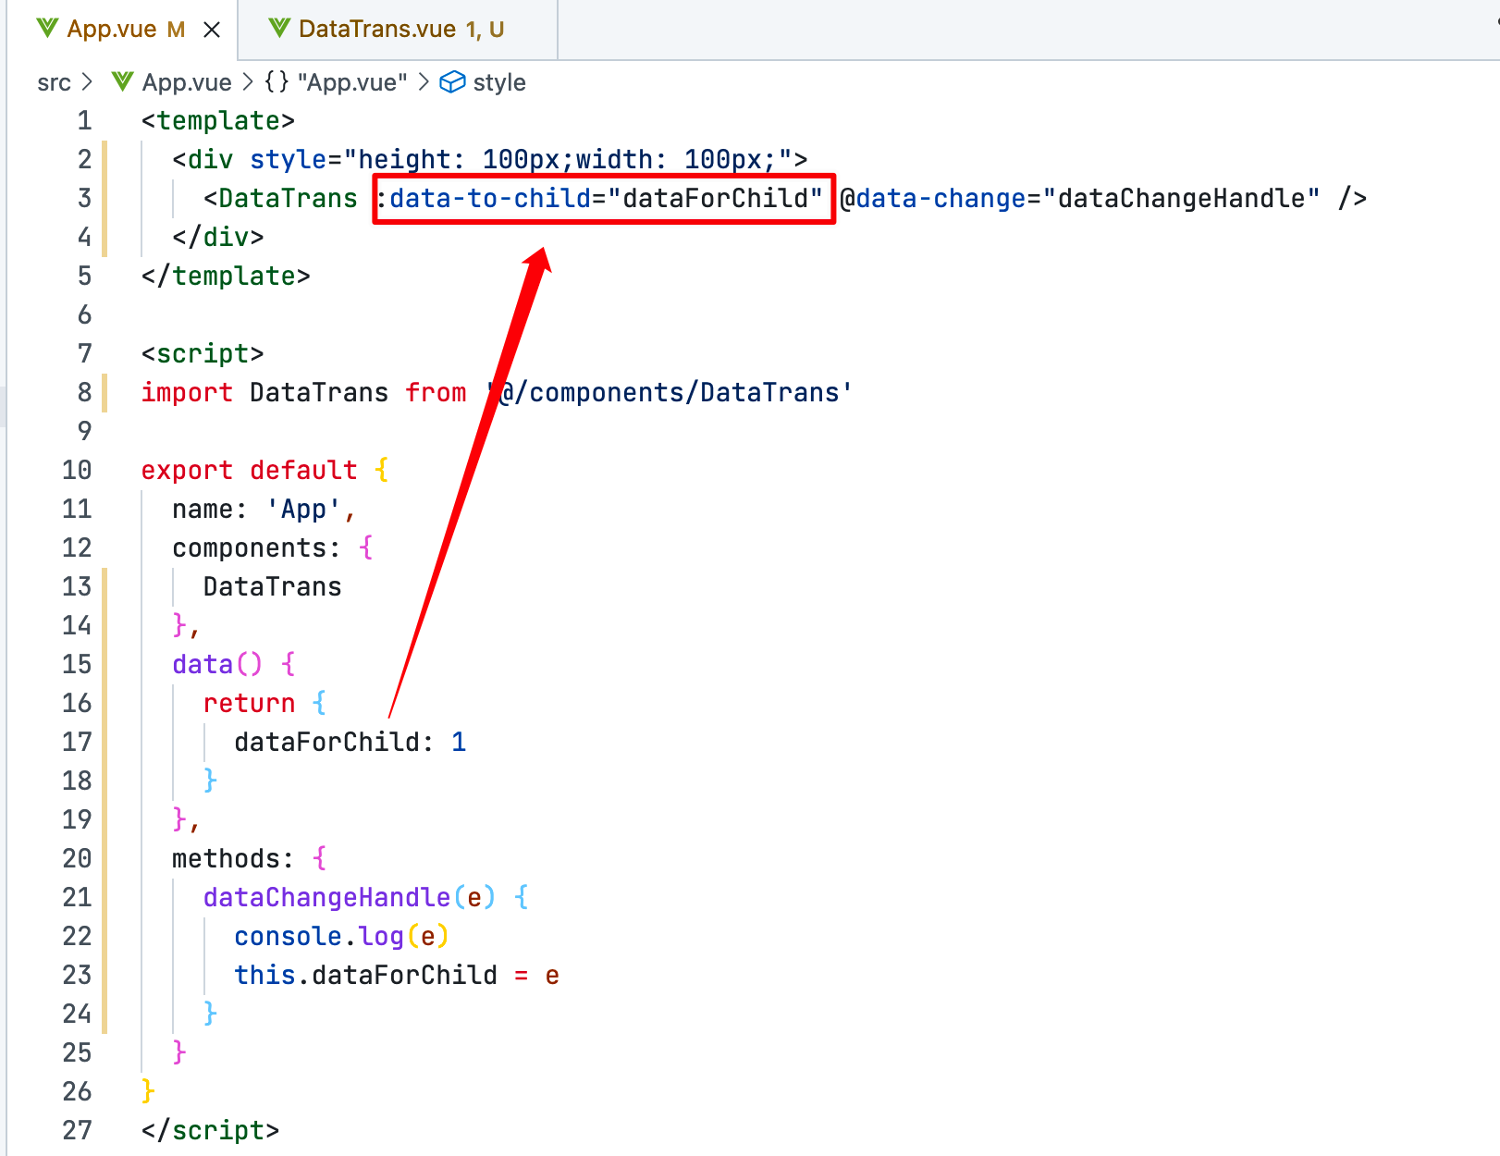Click the Vue icon in breadcrumb
This screenshot has height=1156, width=1500.
(x=122, y=82)
